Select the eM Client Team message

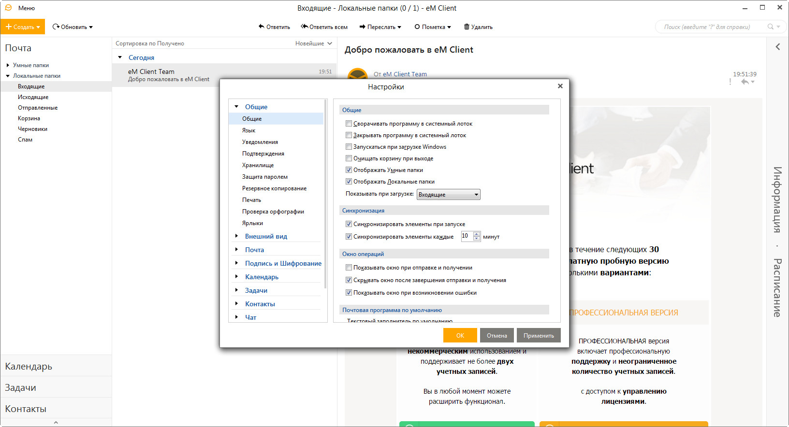click(x=224, y=75)
